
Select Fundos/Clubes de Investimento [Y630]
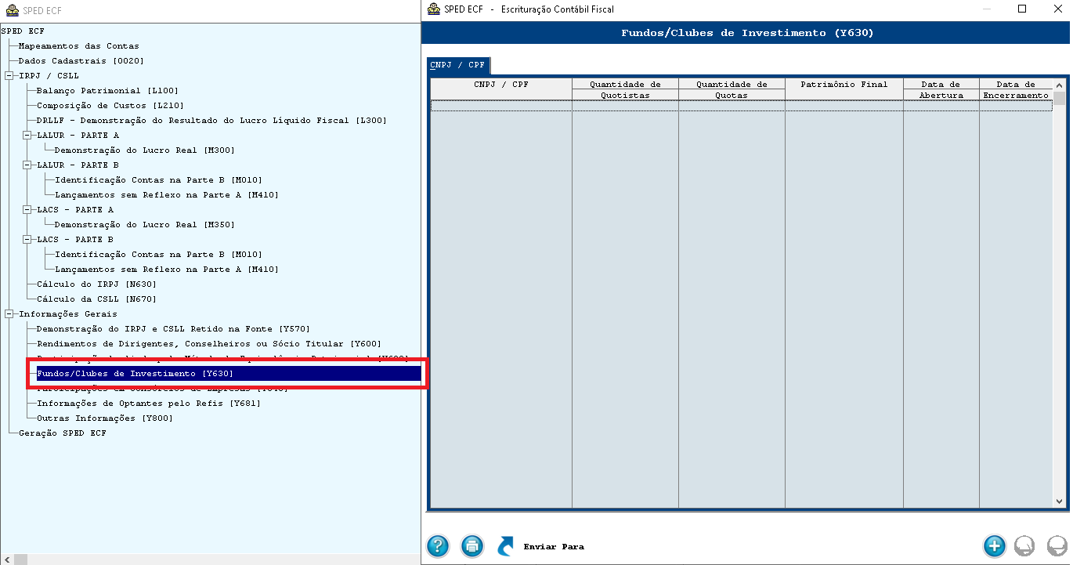(x=229, y=374)
